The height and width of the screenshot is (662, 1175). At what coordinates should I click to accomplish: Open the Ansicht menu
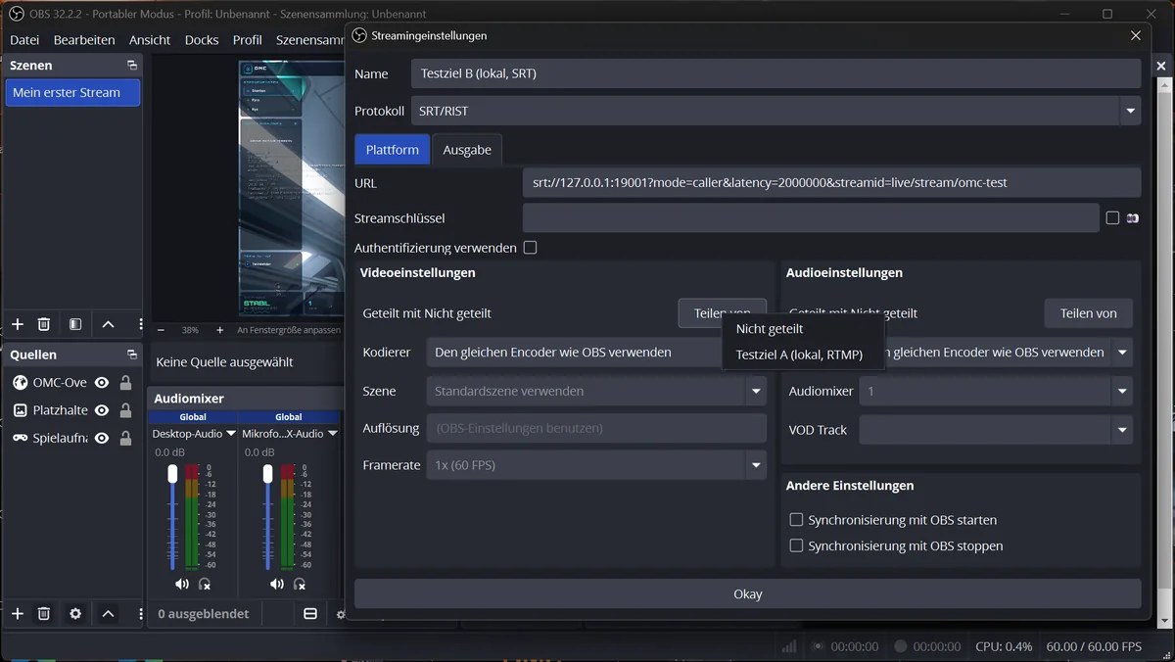(150, 40)
